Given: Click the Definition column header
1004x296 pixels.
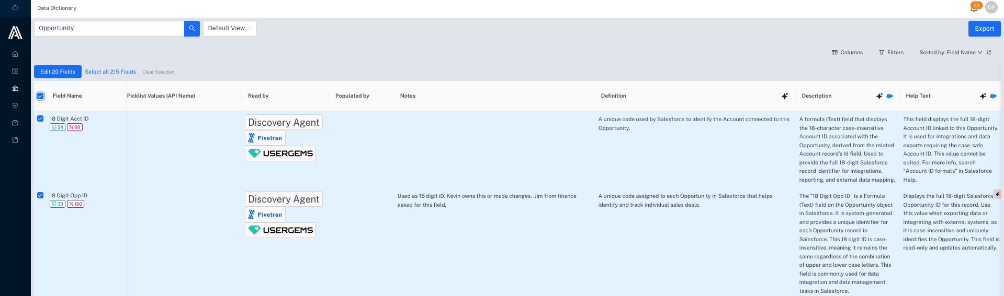Looking at the screenshot, I should [614, 96].
